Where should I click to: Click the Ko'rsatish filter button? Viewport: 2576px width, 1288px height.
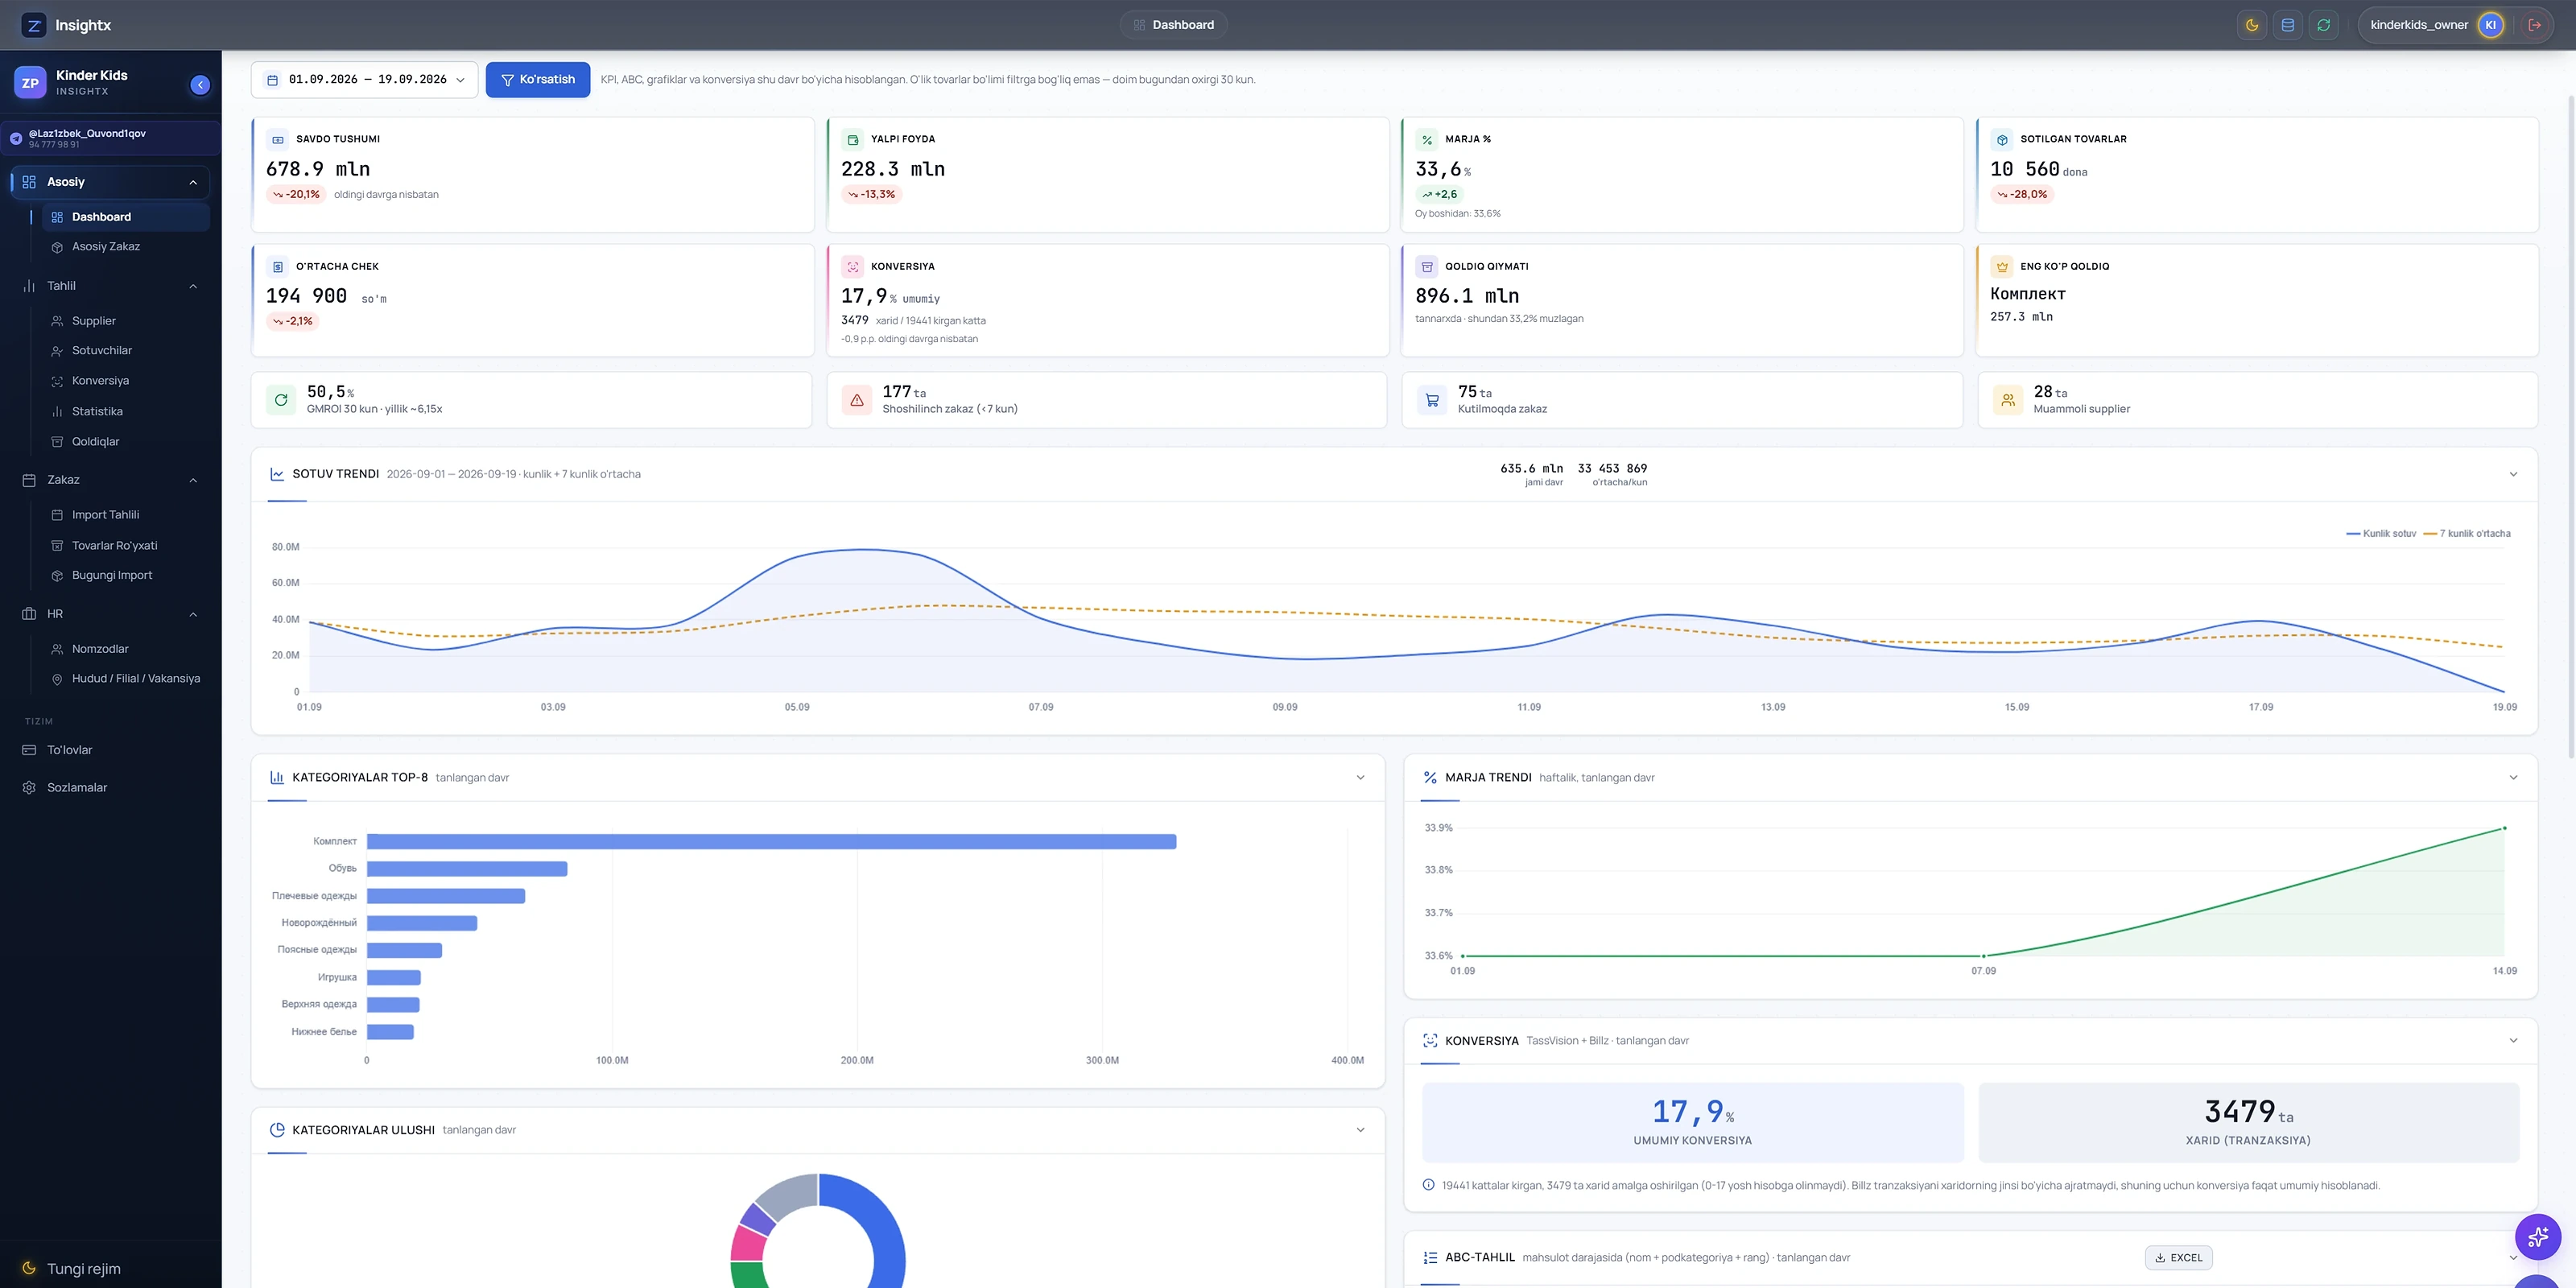click(538, 80)
